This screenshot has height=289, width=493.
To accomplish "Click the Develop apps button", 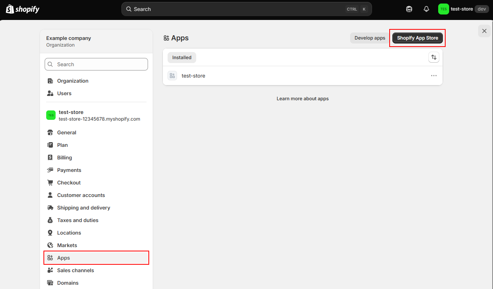I will click(x=370, y=38).
